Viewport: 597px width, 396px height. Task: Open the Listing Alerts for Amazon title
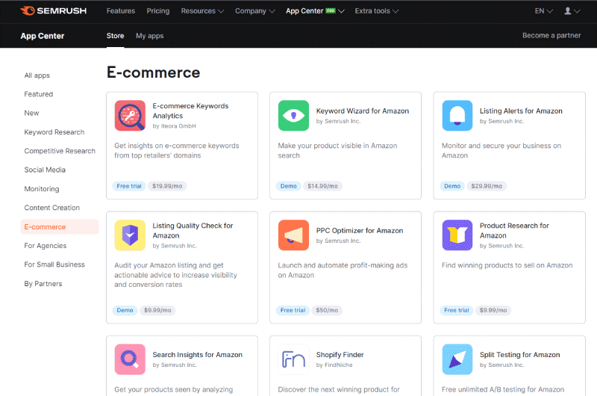[521, 111]
